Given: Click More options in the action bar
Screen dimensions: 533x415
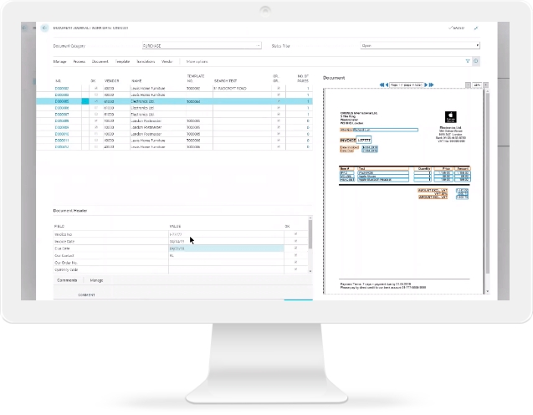Looking at the screenshot, I should point(197,61).
